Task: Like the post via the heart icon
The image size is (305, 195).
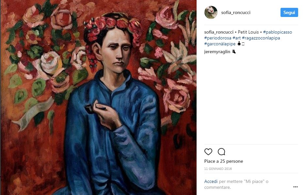Action: click(208, 152)
